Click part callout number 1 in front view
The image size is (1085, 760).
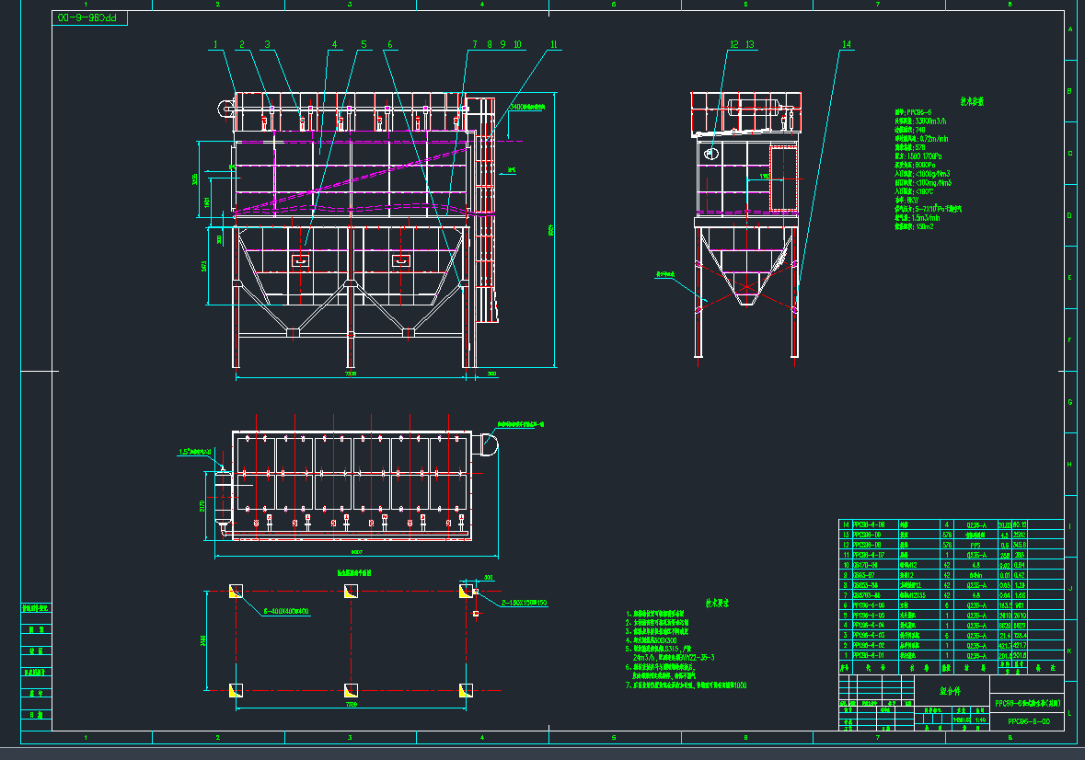click(215, 44)
